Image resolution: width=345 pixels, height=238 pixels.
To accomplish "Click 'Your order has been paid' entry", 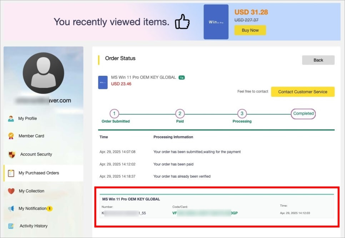I will (x=173, y=164).
